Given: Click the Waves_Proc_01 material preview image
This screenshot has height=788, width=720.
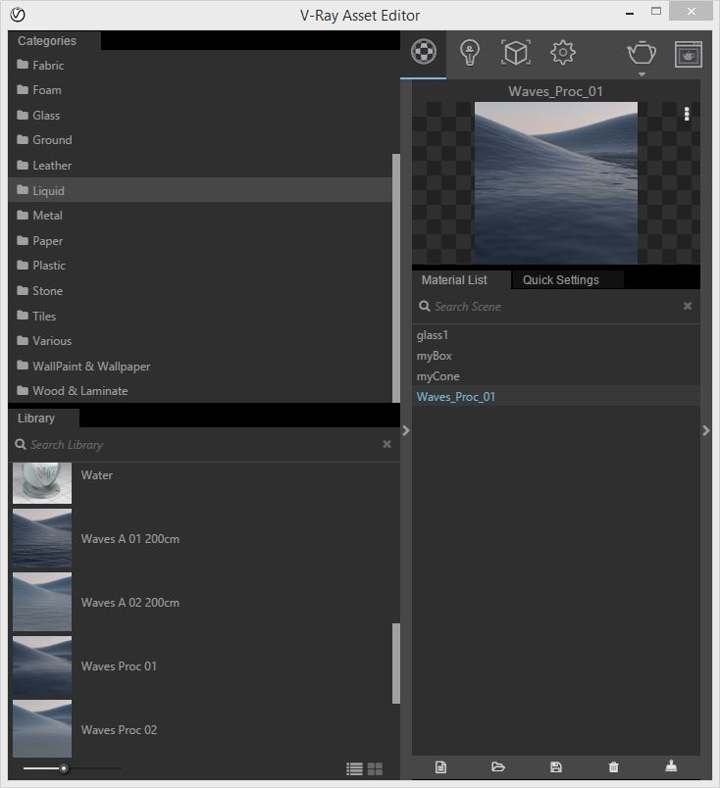Looking at the screenshot, I should (x=555, y=183).
